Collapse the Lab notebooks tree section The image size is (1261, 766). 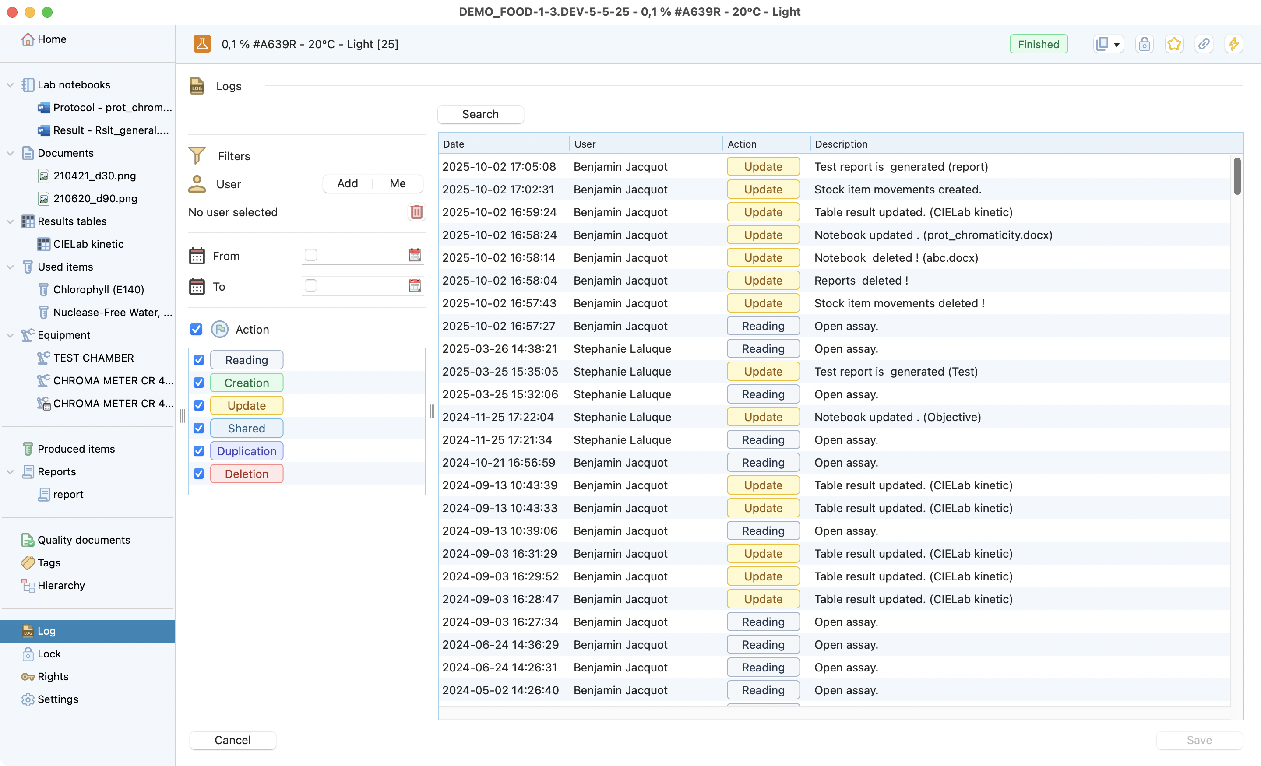click(x=10, y=85)
